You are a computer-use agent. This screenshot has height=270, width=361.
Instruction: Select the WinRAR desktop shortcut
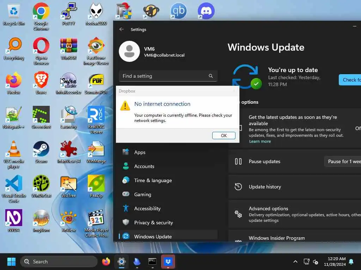click(x=69, y=49)
